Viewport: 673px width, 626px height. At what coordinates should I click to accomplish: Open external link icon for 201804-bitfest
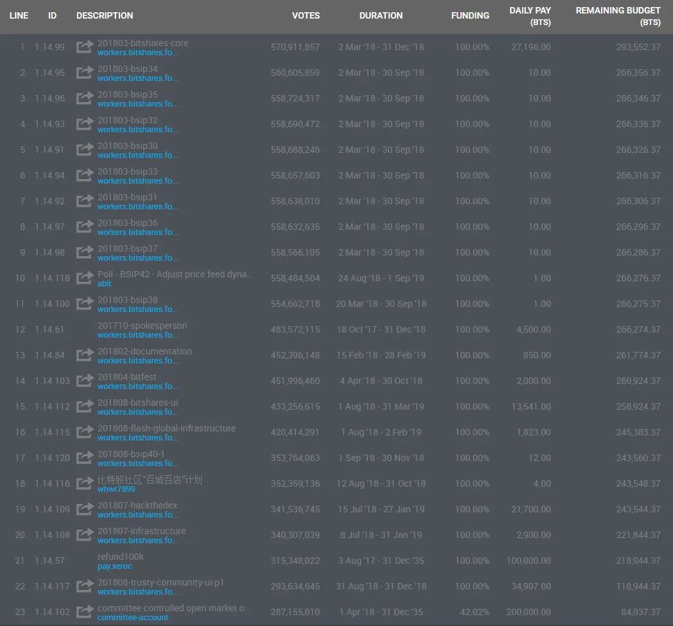(85, 381)
